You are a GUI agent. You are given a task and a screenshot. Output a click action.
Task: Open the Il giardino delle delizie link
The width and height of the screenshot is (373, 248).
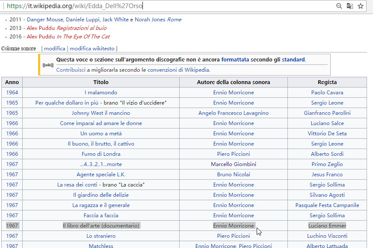(x=101, y=195)
